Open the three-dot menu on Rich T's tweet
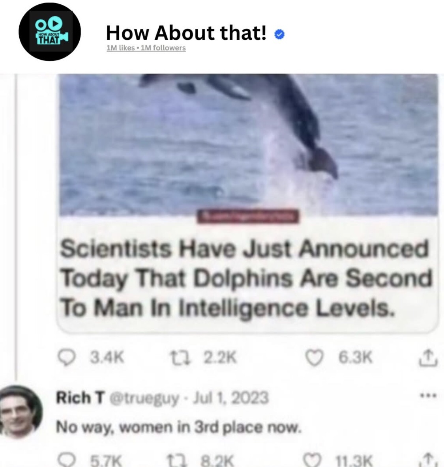Screen dimensions: 444x467 (428, 396)
